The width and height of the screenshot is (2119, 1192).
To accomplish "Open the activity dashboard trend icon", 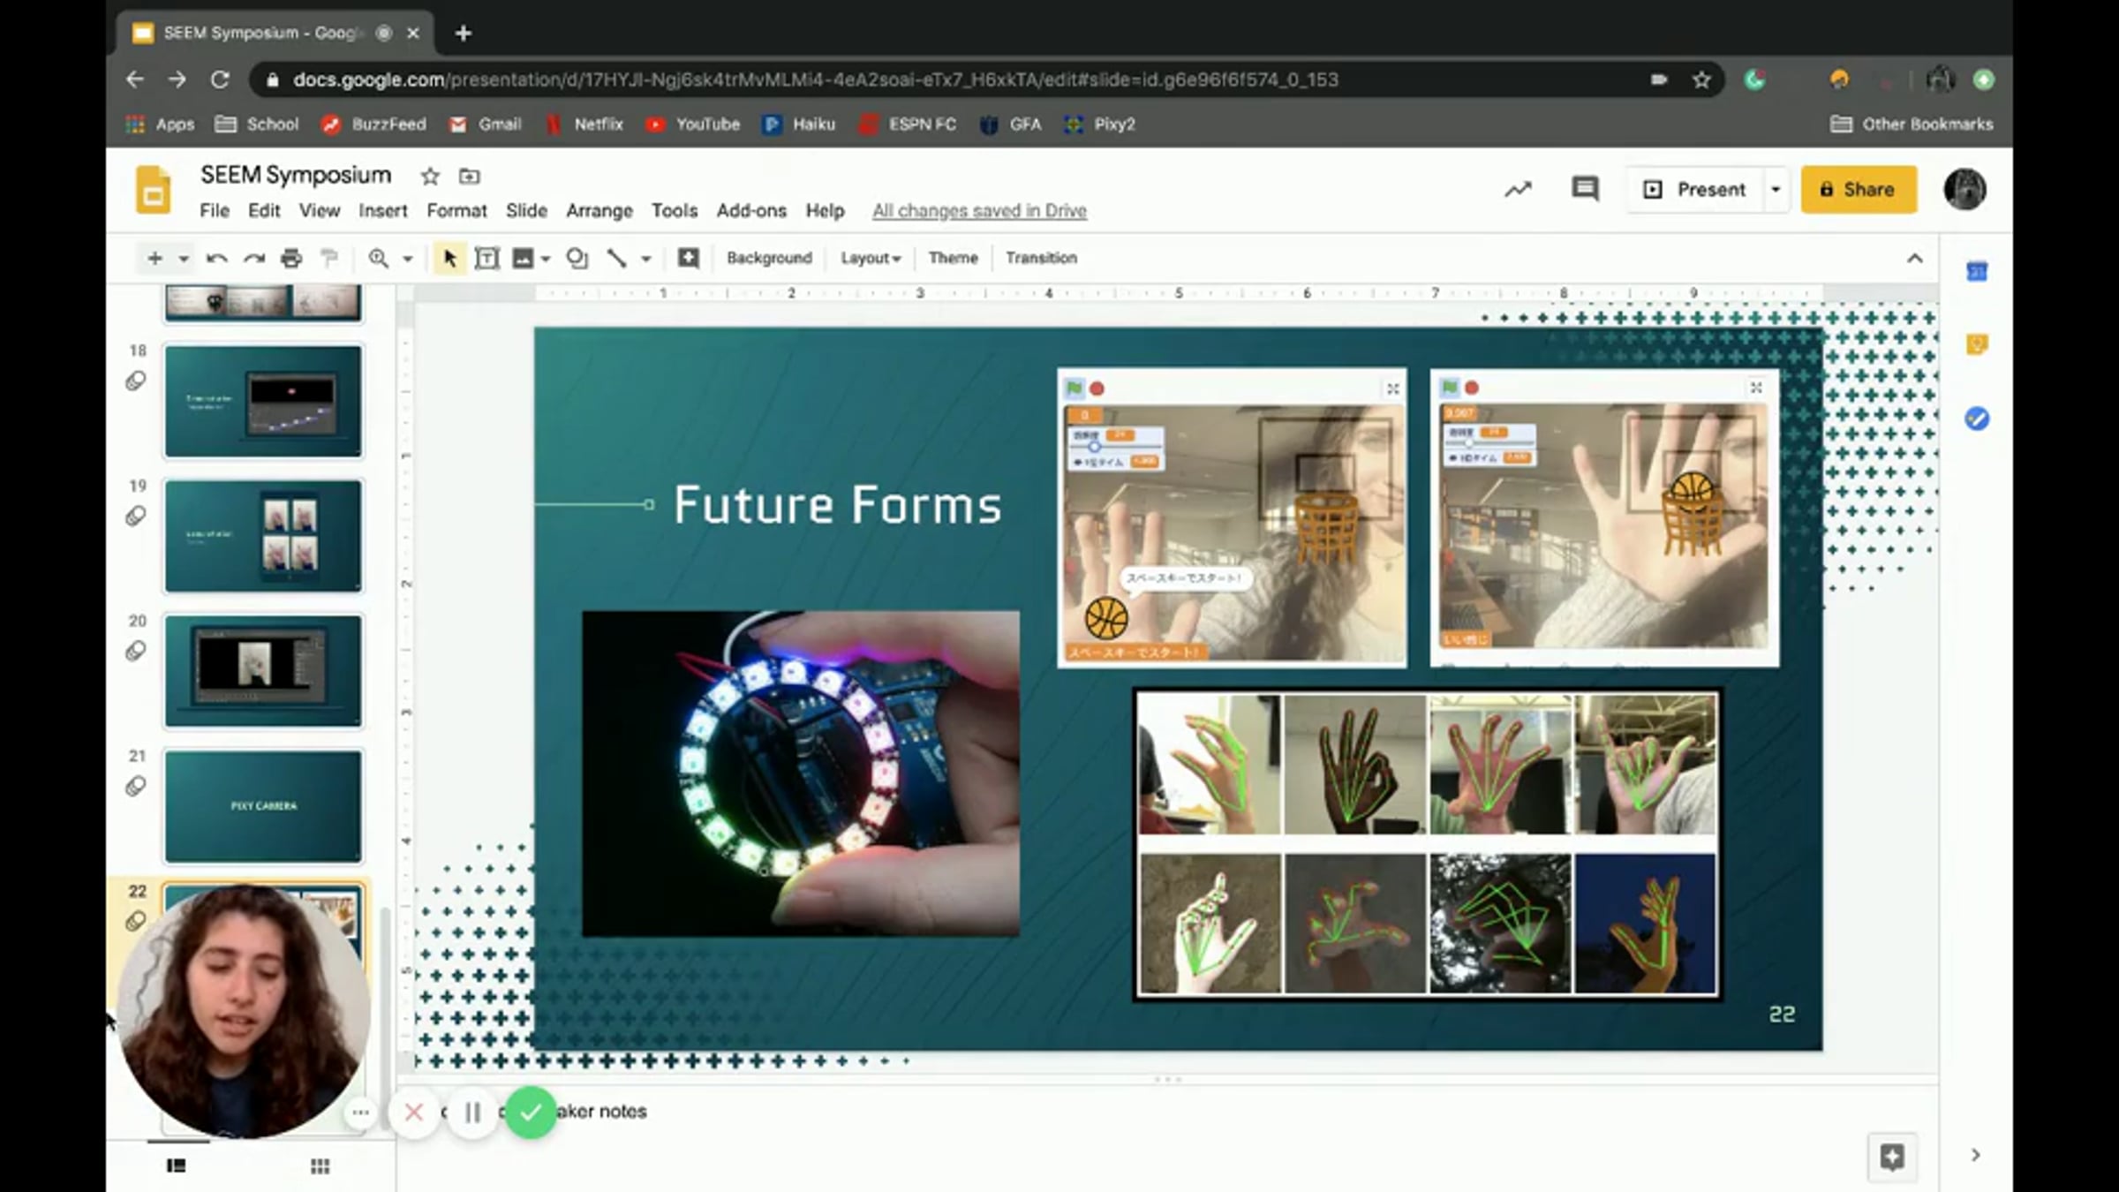I will pos(1518,189).
